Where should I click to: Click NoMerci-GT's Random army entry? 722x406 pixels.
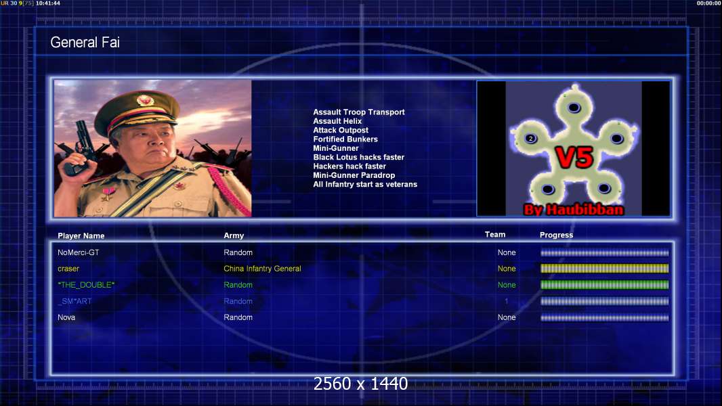[x=238, y=252]
